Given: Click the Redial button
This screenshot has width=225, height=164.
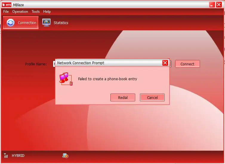Looking at the screenshot, I should click(x=123, y=97).
